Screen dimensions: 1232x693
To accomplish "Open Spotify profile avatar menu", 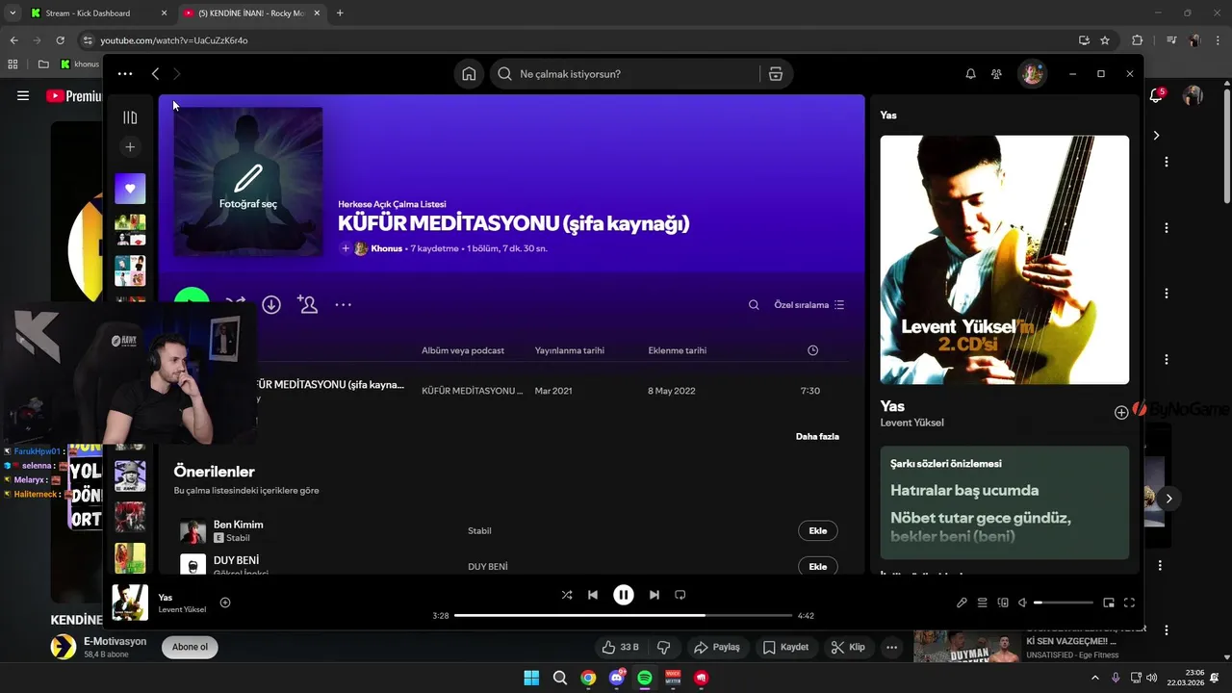I will 1032,74.
